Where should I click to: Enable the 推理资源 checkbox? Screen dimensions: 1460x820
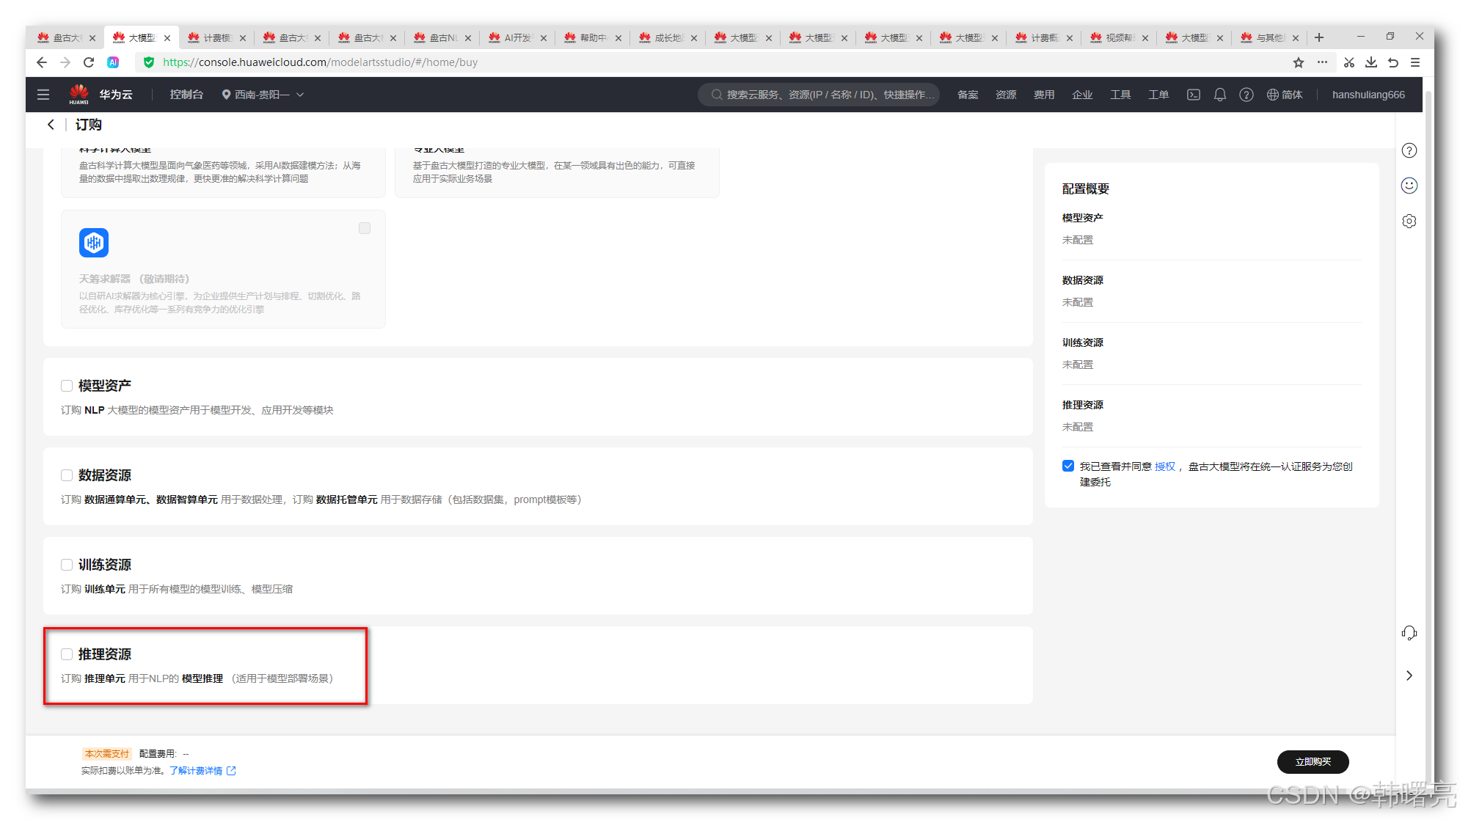click(x=67, y=654)
